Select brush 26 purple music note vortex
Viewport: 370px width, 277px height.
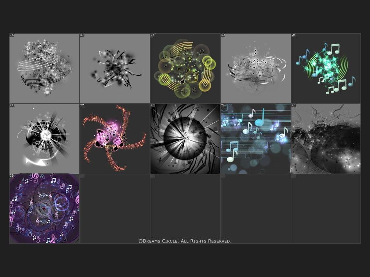[44, 209]
